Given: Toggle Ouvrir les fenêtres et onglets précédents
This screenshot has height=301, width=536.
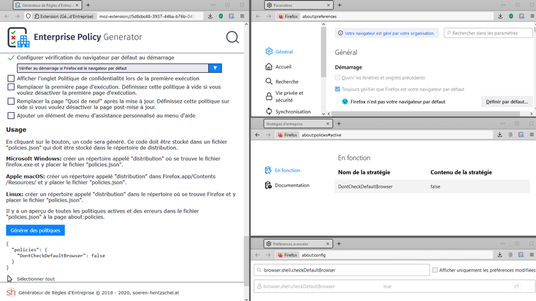Looking at the screenshot, I should [x=338, y=77].
